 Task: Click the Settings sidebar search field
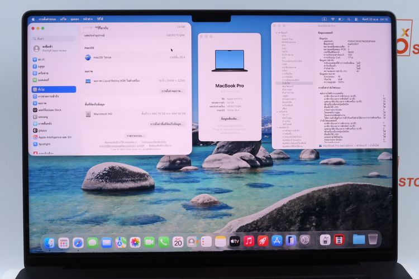click(54, 39)
